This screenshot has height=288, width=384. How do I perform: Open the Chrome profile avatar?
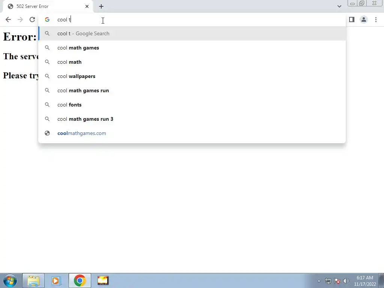click(x=364, y=19)
